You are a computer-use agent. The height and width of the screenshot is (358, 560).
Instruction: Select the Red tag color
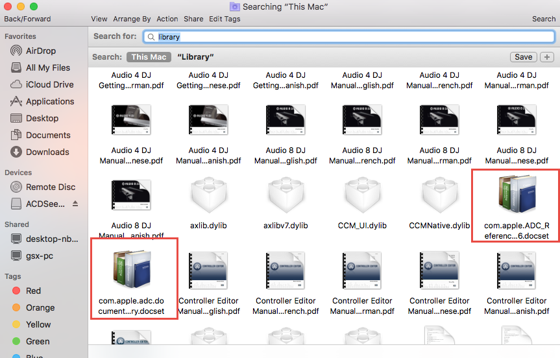pyautogui.click(x=32, y=291)
